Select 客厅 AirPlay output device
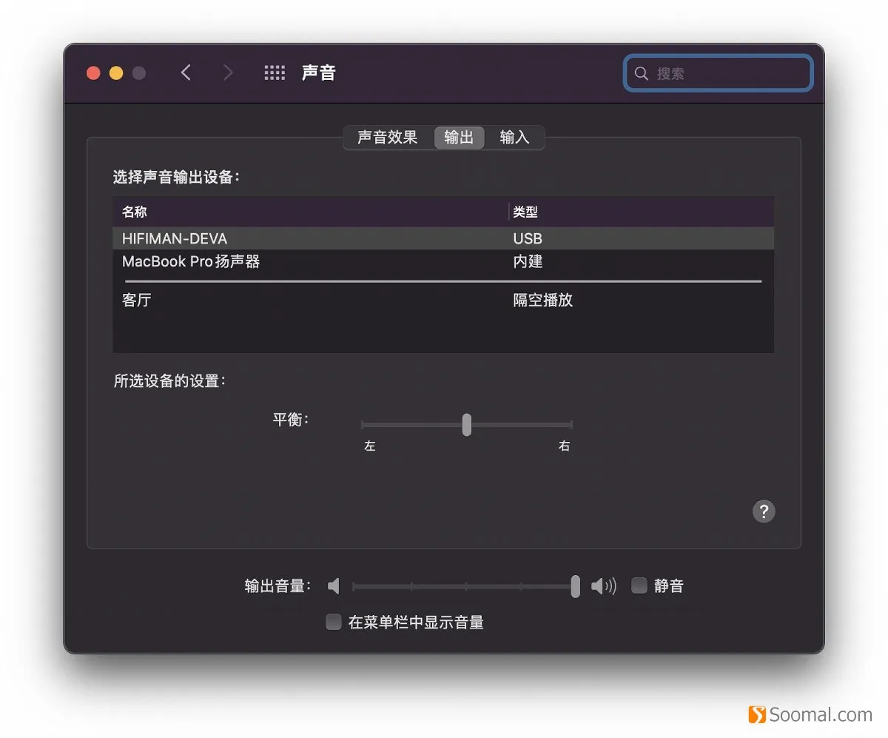 point(443,300)
